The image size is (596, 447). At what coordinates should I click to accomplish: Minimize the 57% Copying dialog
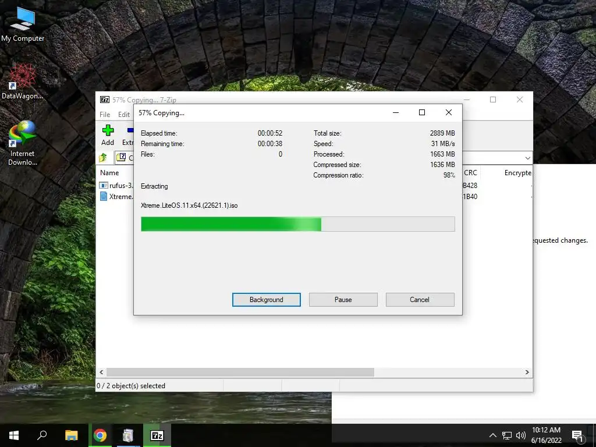point(396,112)
